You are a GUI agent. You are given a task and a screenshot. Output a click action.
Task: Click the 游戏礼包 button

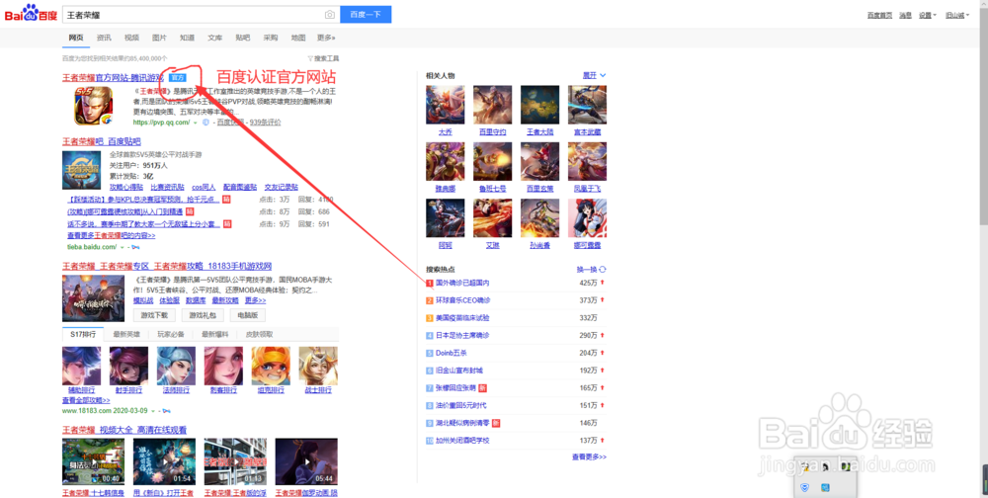coord(203,315)
